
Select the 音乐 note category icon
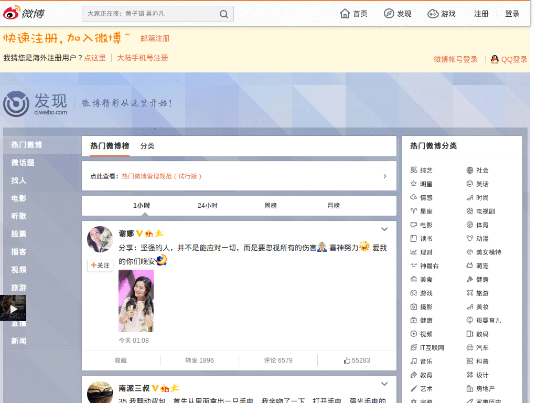(414, 361)
